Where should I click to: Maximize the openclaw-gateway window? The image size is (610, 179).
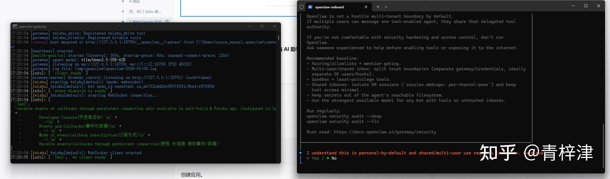[262, 26]
